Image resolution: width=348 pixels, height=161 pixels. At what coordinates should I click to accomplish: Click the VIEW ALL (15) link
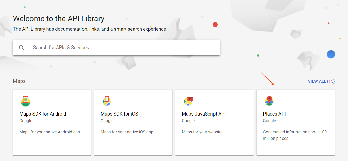tap(321, 81)
